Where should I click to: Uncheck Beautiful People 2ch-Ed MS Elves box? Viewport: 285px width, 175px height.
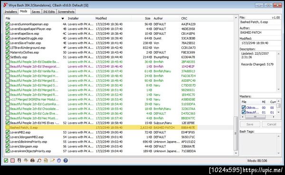[8, 123]
